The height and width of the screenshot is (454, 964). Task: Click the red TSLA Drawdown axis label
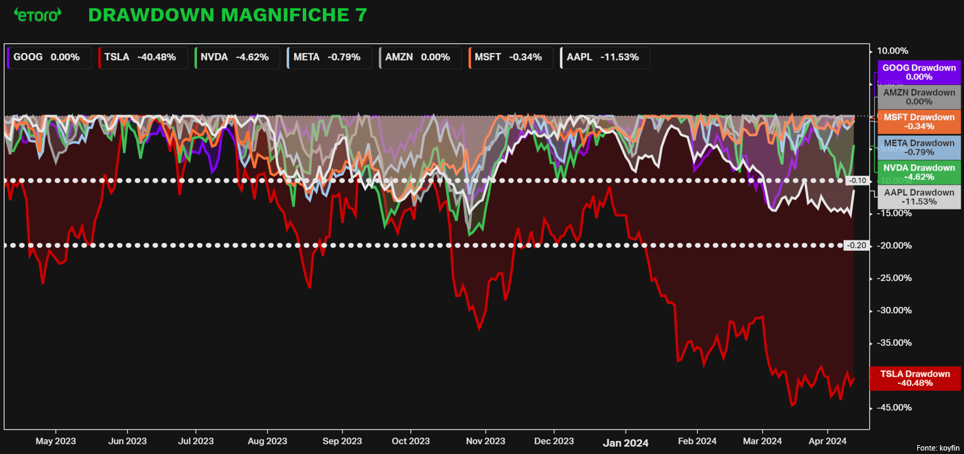coord(915,378)
